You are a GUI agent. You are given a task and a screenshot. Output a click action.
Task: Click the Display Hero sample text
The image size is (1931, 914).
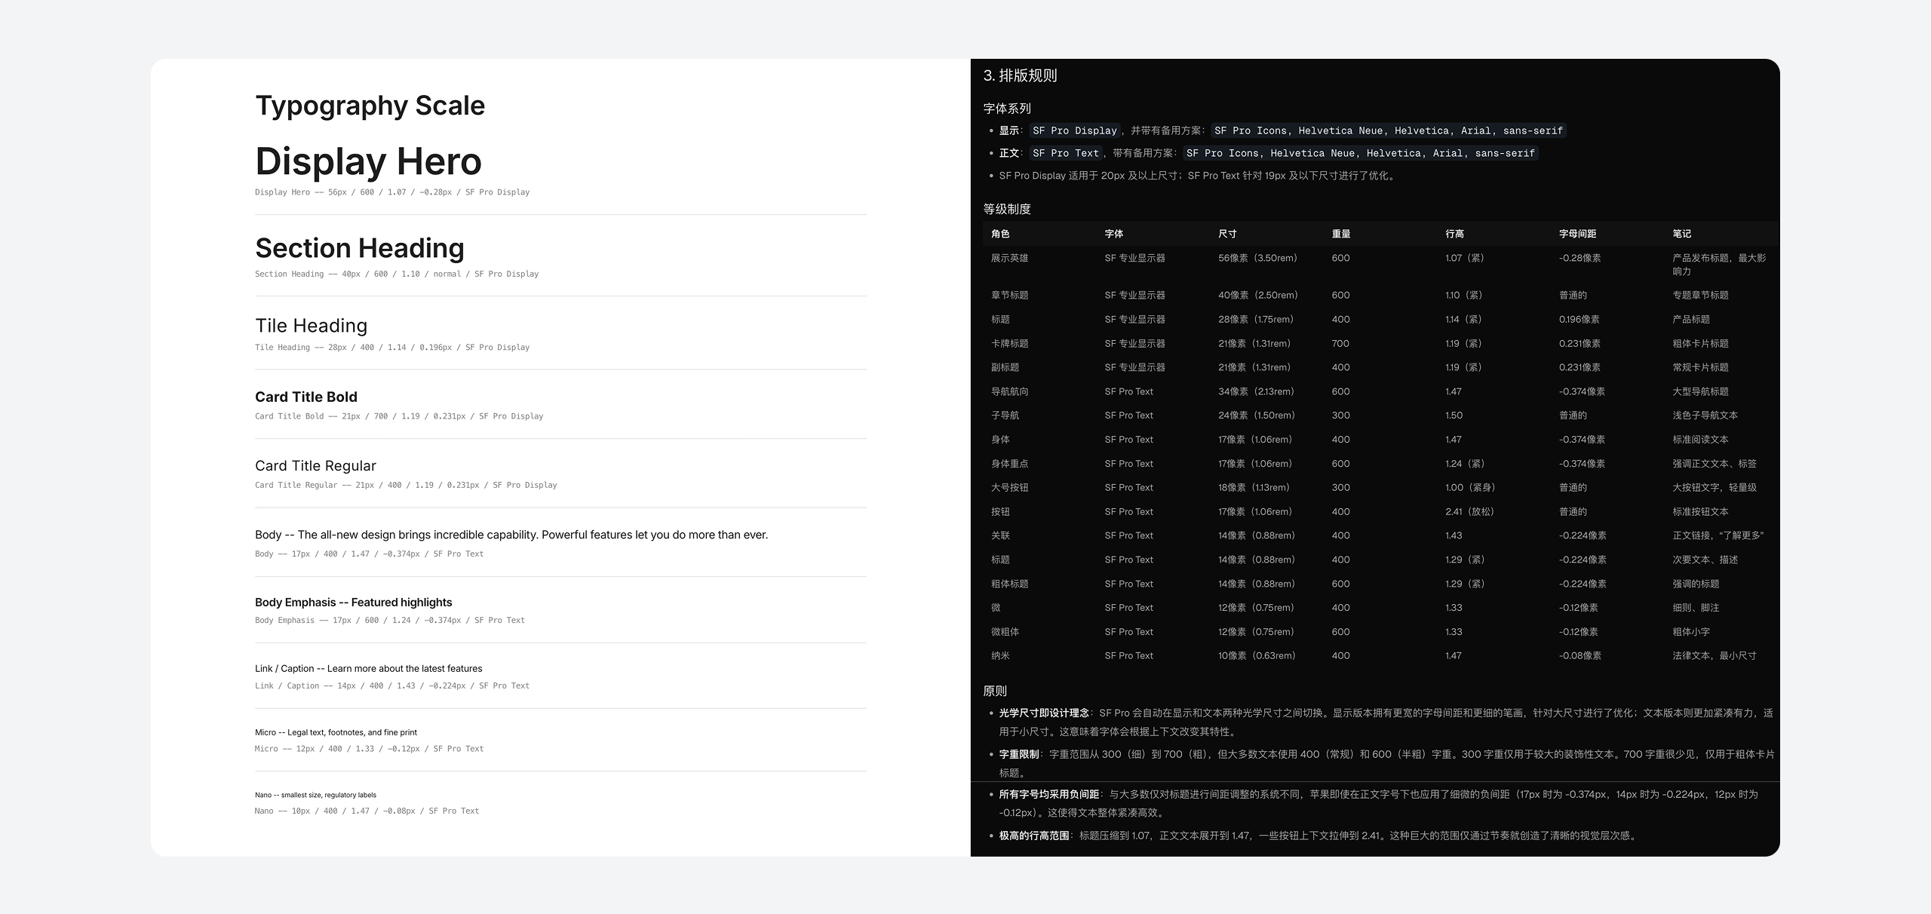click(368, 161)
